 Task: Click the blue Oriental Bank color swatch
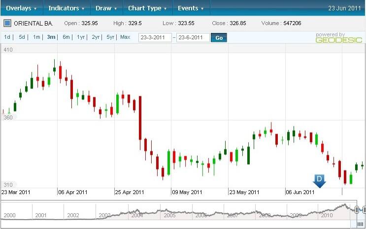(x=7, y=23)
